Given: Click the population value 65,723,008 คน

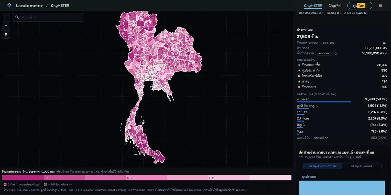Looking at the screenshot, I should (x=376, y=48).
